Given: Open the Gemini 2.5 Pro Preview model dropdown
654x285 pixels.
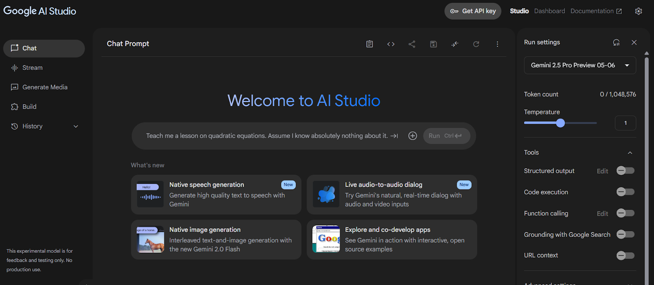Looking at the screenshot, I should (580, 65).
